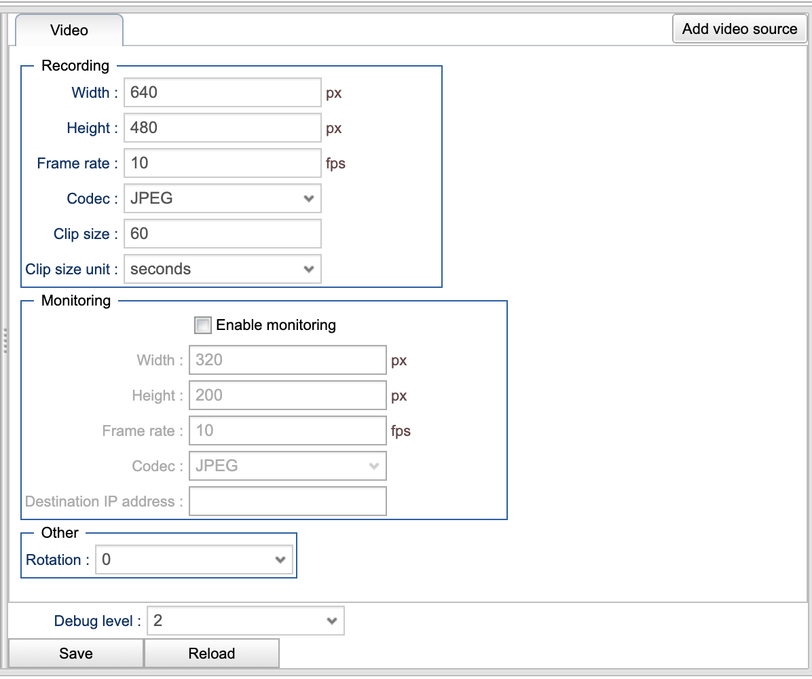Click the Monitoring Frame rate field
The image size is (812, 679).
(287, 430)
